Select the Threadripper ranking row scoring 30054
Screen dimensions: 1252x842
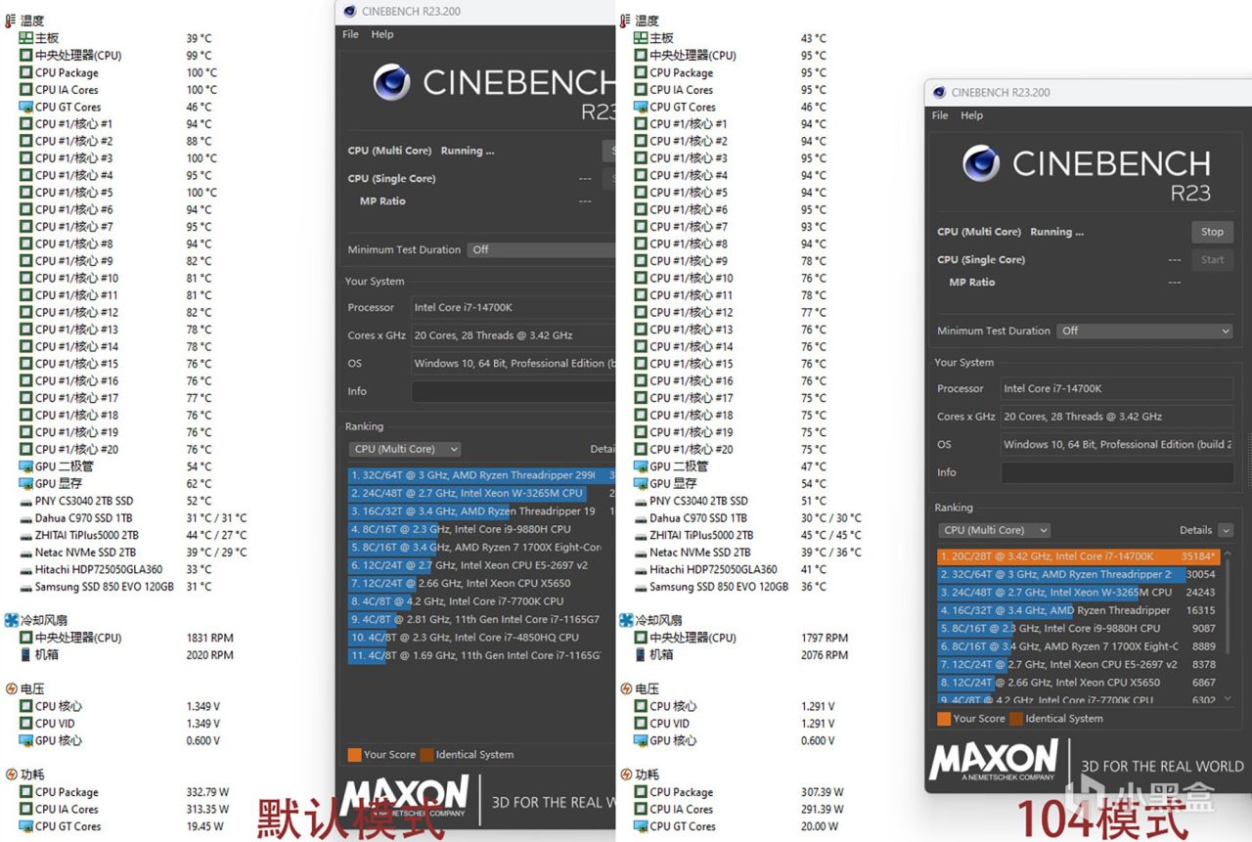[1078, 574]
